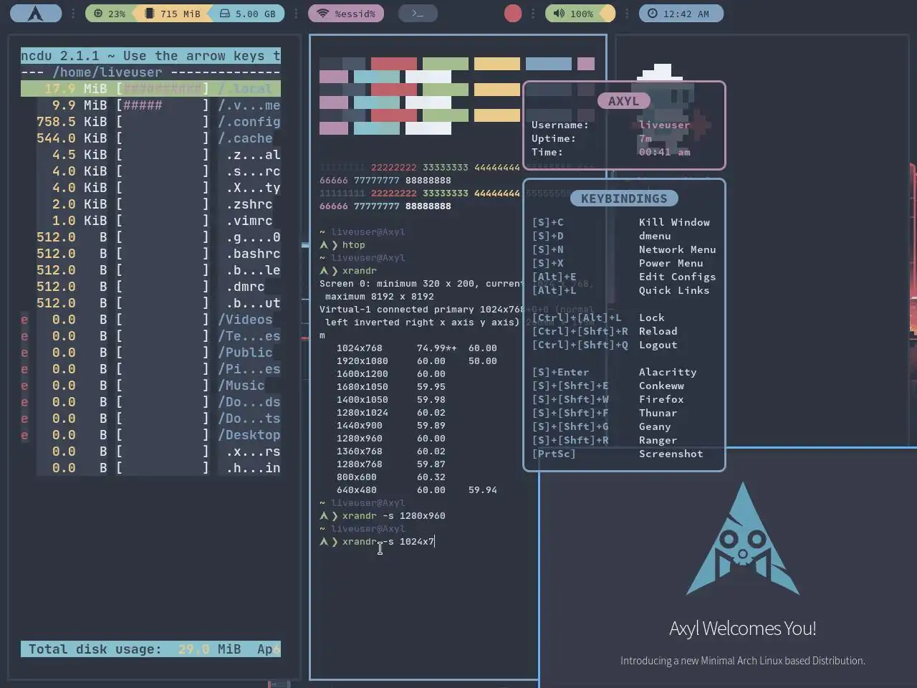Click the 'xrandr -s 1024x7' input line
Viewport: 917px width, 688px height.
377,542
